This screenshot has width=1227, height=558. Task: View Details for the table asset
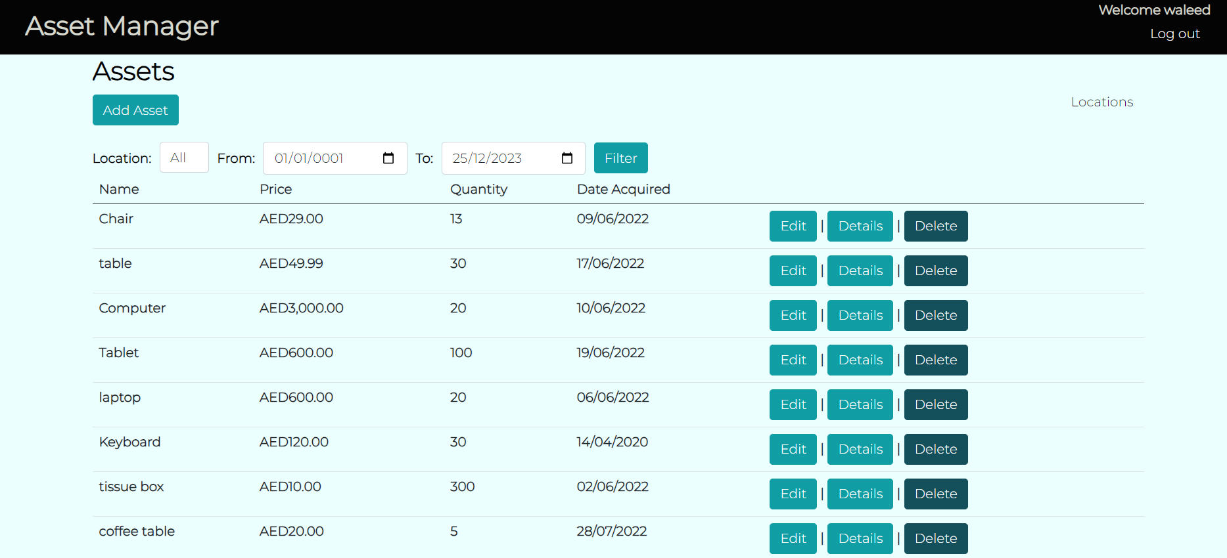coord(860,270)
